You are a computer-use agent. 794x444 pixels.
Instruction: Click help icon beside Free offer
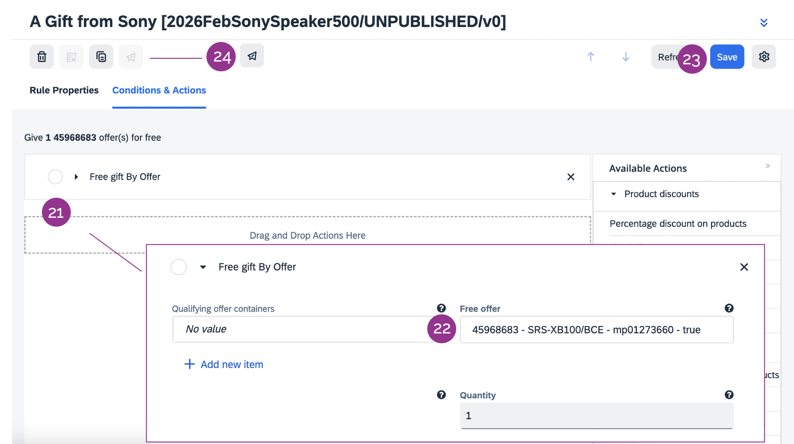point(729,308)
